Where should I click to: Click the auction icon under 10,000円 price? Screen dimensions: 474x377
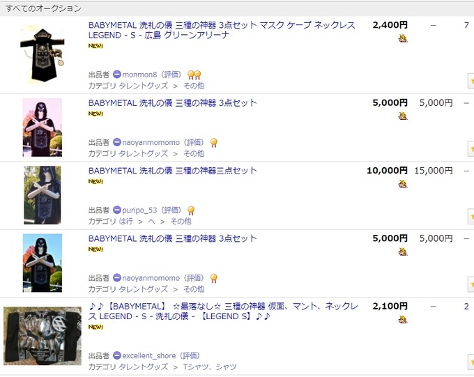403,183
